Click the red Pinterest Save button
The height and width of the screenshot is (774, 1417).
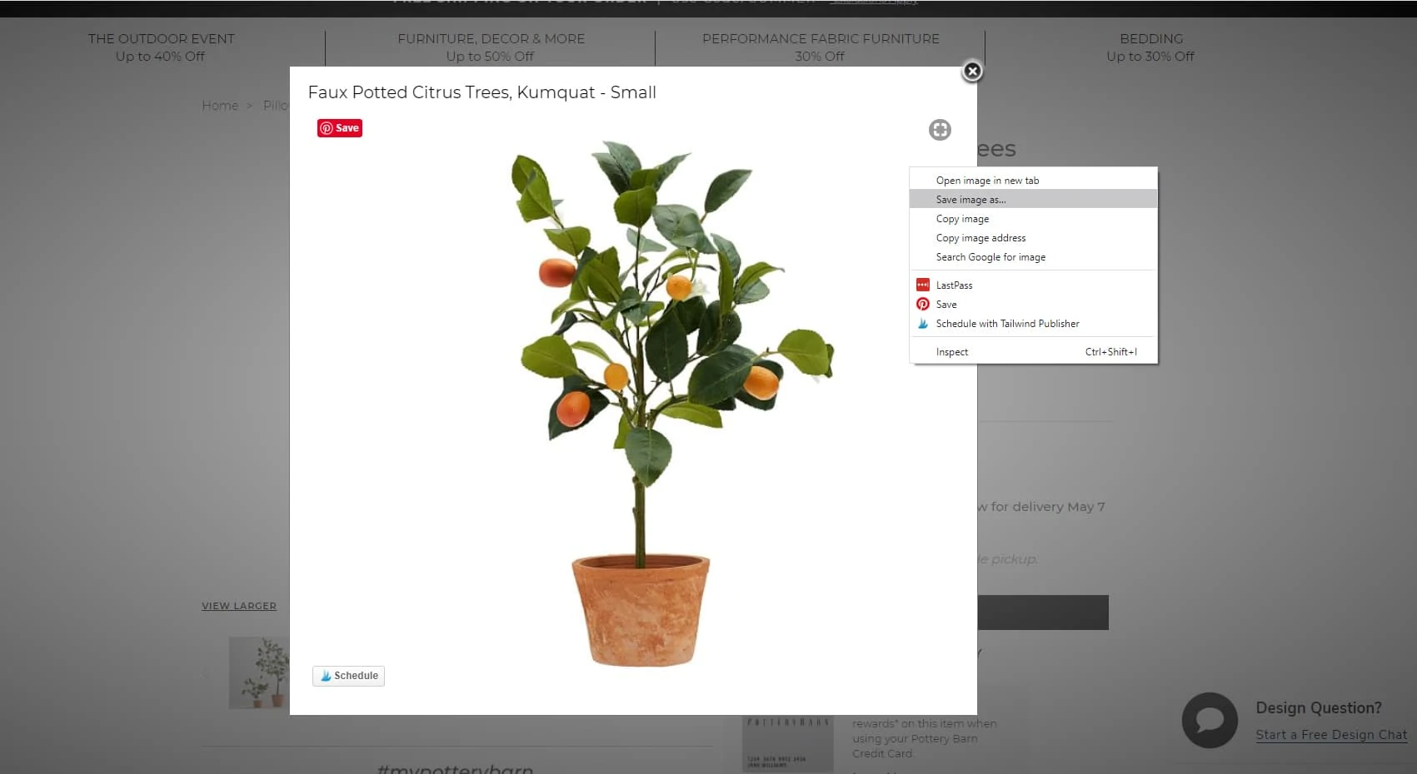coord(340,128)
